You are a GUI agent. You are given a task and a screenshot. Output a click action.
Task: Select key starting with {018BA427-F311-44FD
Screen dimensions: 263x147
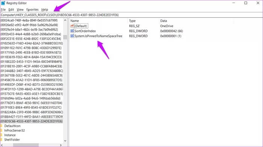click(x=32, y=117)
